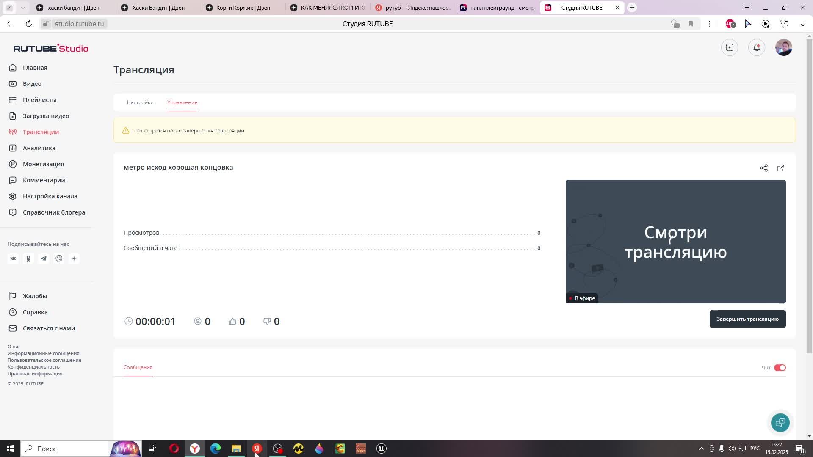Image resolution: width=813 pixels, height=457 pixels.
Task: Show hidden system tray icons
Action: tap(701, 449)
